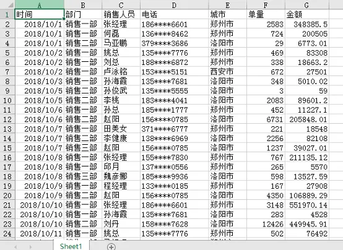Viewport: 343px width, 250px height.
Task: Select phone cell 153****5151
Action: tap(175, 72)
